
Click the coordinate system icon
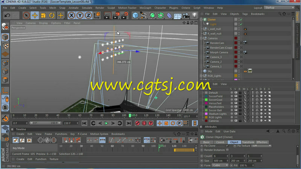[97, 15]
